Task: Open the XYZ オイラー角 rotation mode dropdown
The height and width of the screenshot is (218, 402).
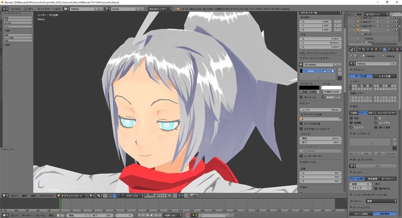Action: pyautogui.click(x=320, y=13)
